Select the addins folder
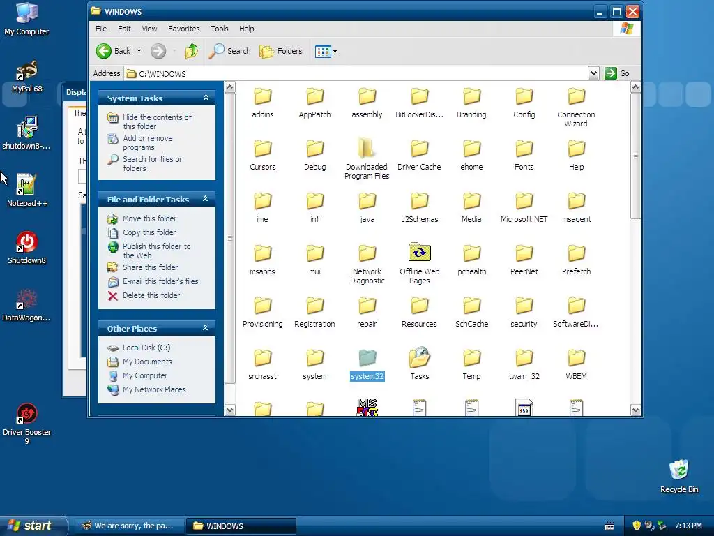Image resolution: width=714 pixels, height=536 pixels. [263, 103]
